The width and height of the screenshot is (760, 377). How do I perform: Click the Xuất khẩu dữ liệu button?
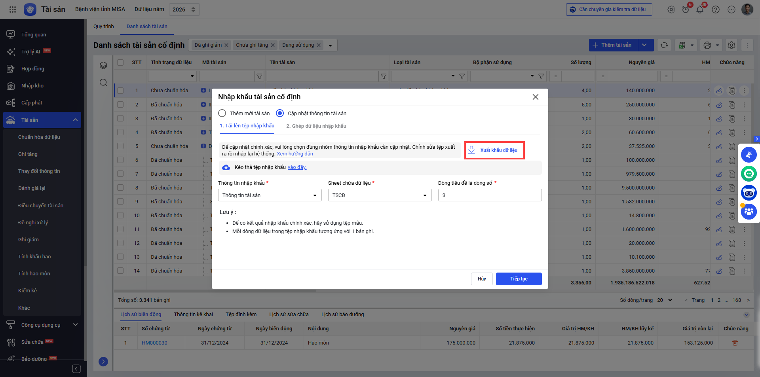click(494, 150)
